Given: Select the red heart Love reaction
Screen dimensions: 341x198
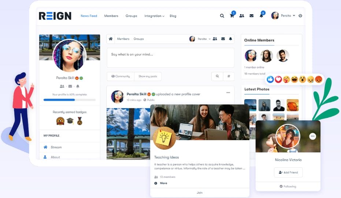Looking at the screenshot, I should pos(278,79).
